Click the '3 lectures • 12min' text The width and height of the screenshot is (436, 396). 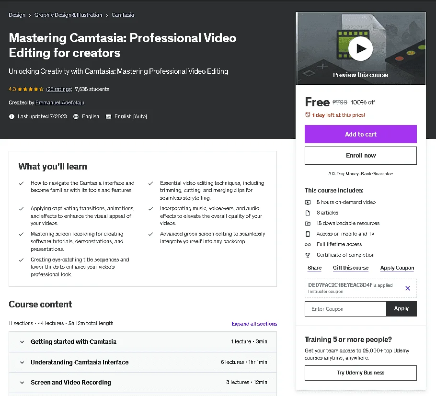(246, 383)
